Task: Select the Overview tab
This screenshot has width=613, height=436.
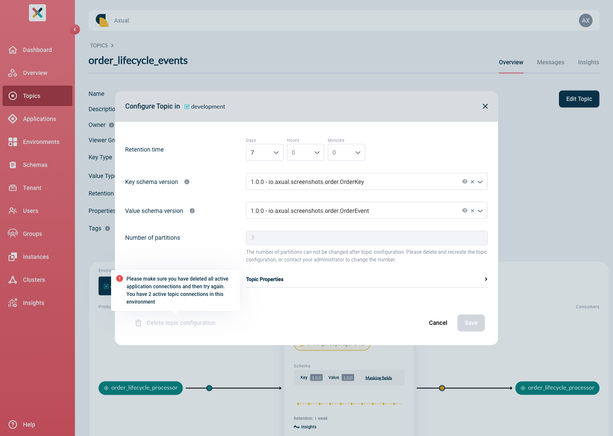Action: coord(511,62)
